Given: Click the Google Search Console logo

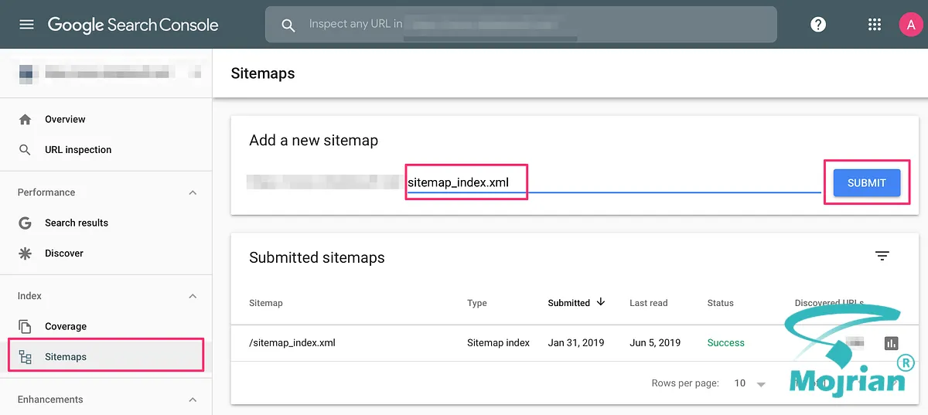Looking at the screenshot, I should tap(133, 25).
